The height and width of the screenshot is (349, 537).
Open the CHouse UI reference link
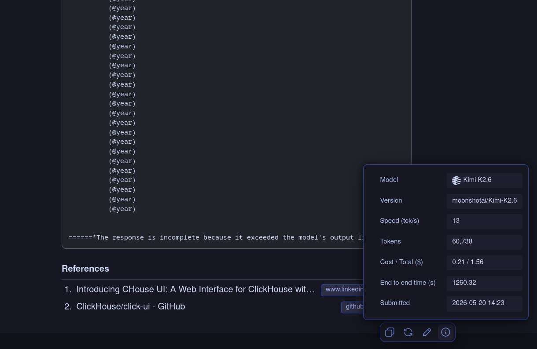[x=195, y=290]
